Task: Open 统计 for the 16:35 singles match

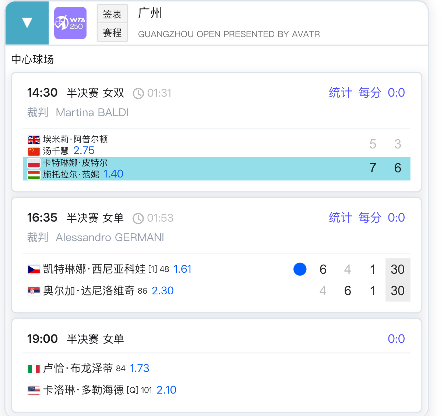Action: (x=340, y=218)
